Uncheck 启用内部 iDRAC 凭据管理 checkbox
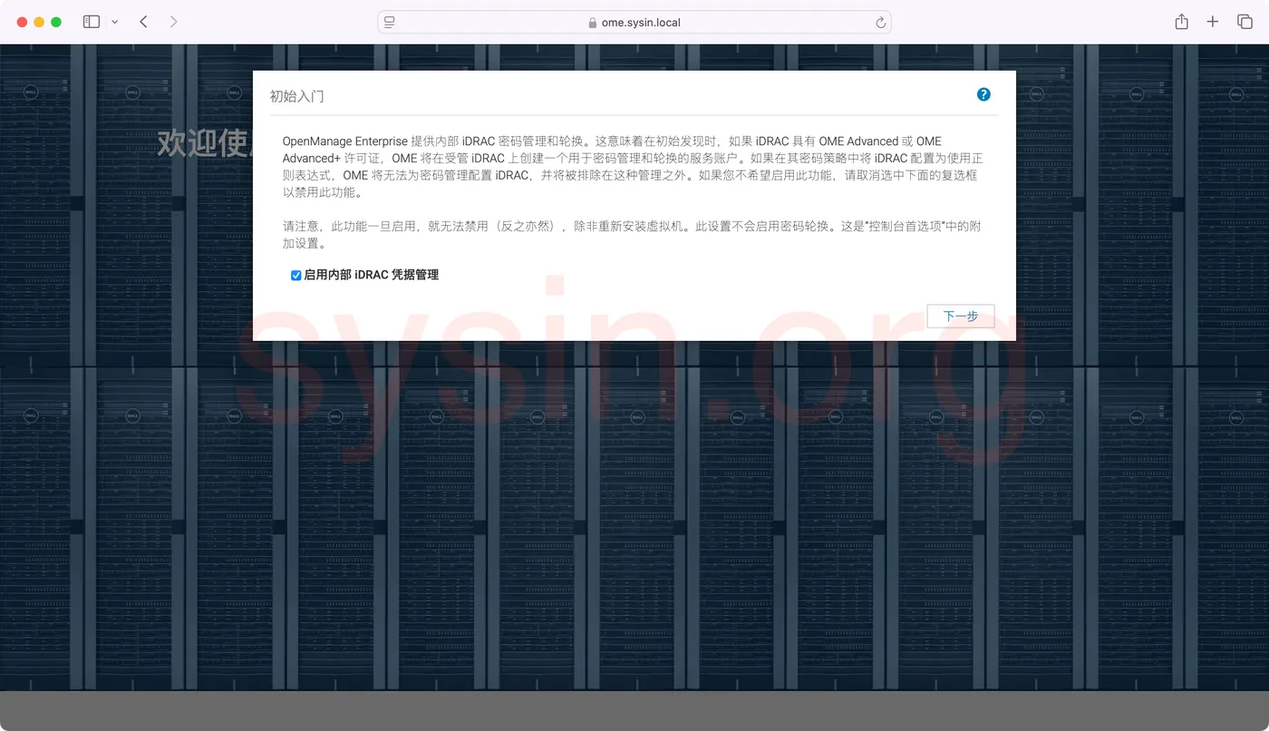Image resolution: width=1269 pixels, height=731 pixels. [x=295, y=275]
